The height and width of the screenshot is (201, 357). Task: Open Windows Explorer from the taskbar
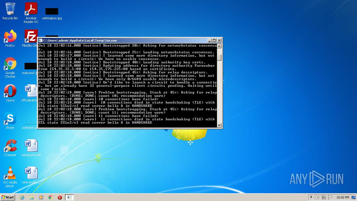pyautogui.click(x=32, y=197)
